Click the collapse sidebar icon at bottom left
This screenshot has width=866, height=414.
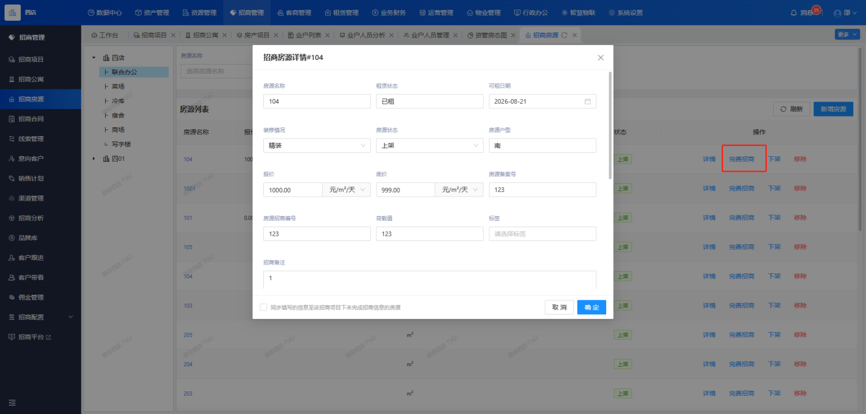(x=12, y=402)
